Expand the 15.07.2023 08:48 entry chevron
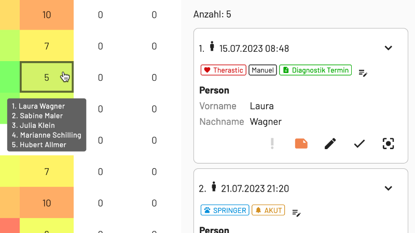Screen dimensions: 415x233 (x=388, y=48)
